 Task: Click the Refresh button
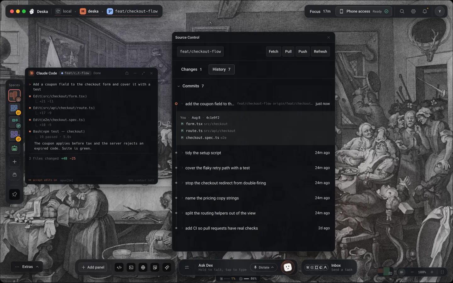click(x=320, y=52)
